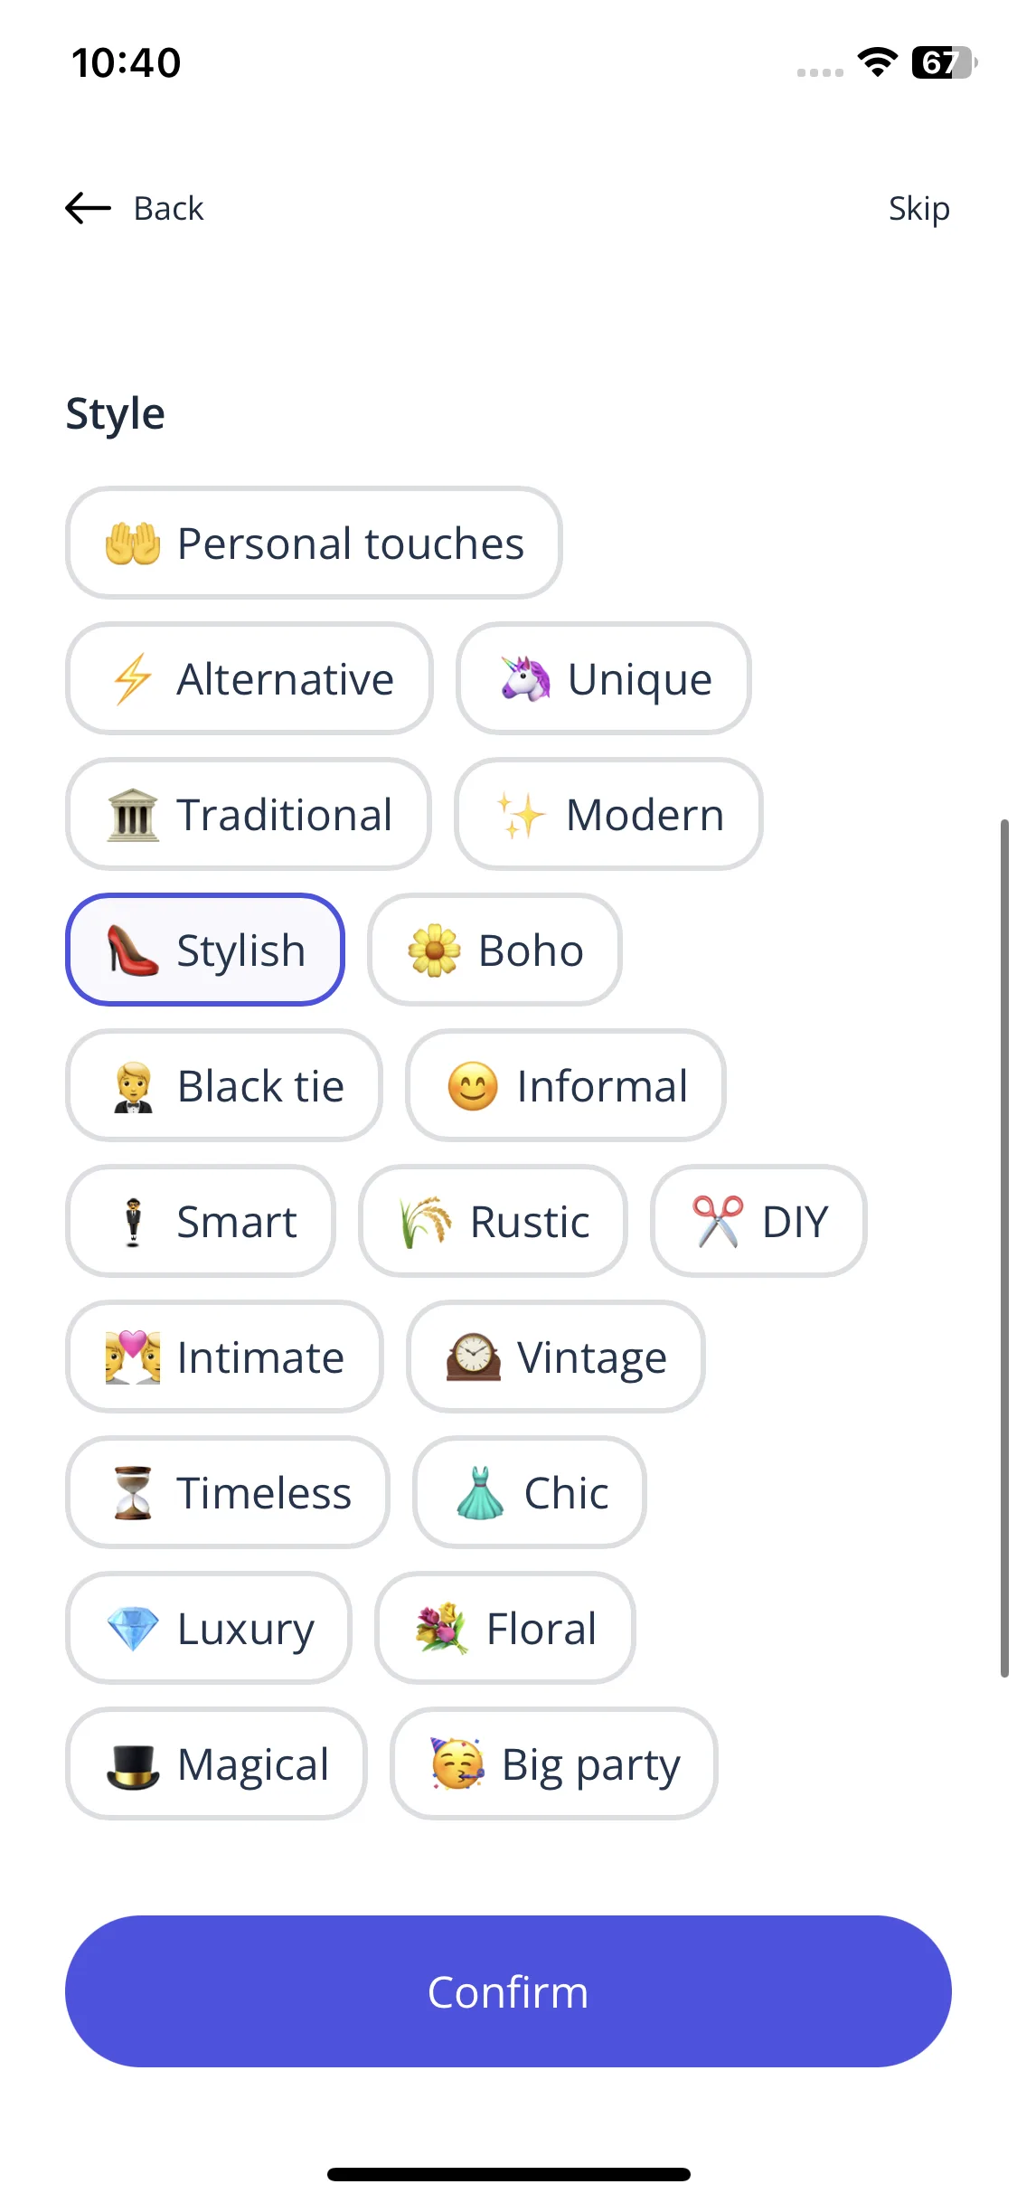Click the clock icon on Vintage
Image resolution: width=1017 pixels, height=2203 pixels.
pos(473,1357)
